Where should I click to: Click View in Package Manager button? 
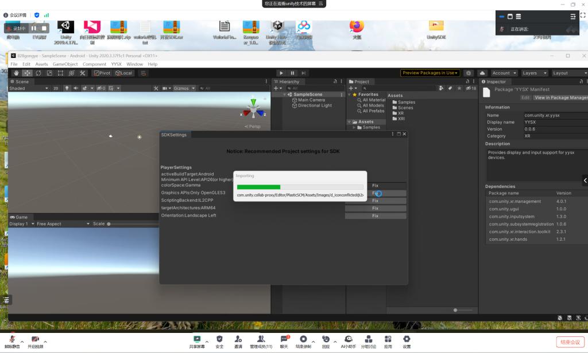click(560, 98)
